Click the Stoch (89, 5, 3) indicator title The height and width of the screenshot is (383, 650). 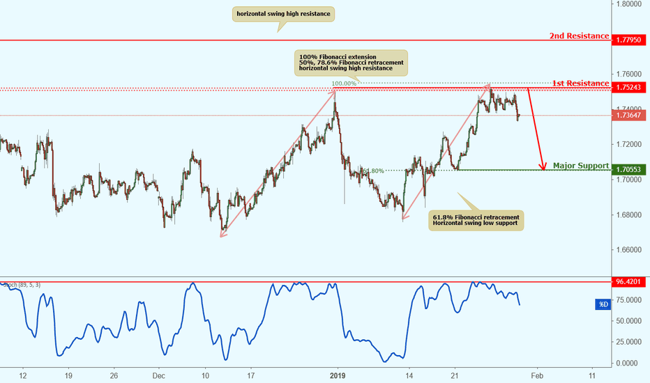click(x=22, y=285)
